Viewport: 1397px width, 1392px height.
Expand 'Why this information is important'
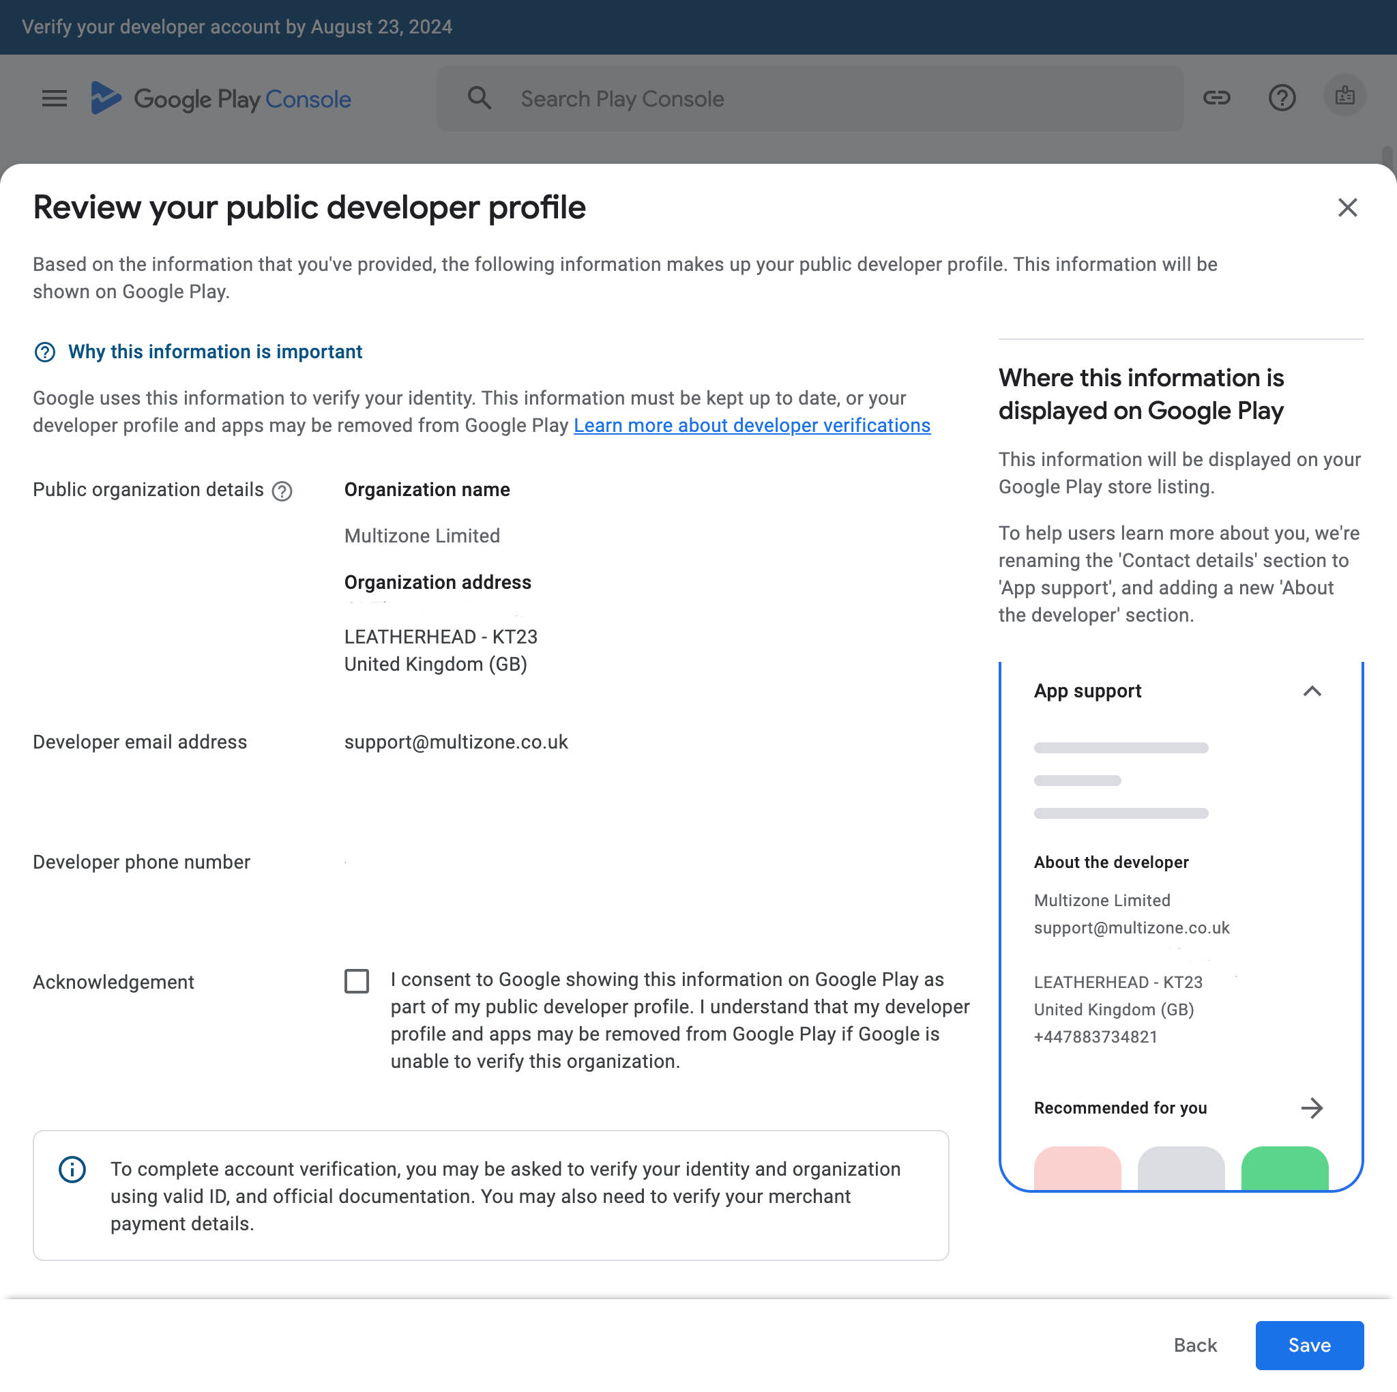pos(215,351)
